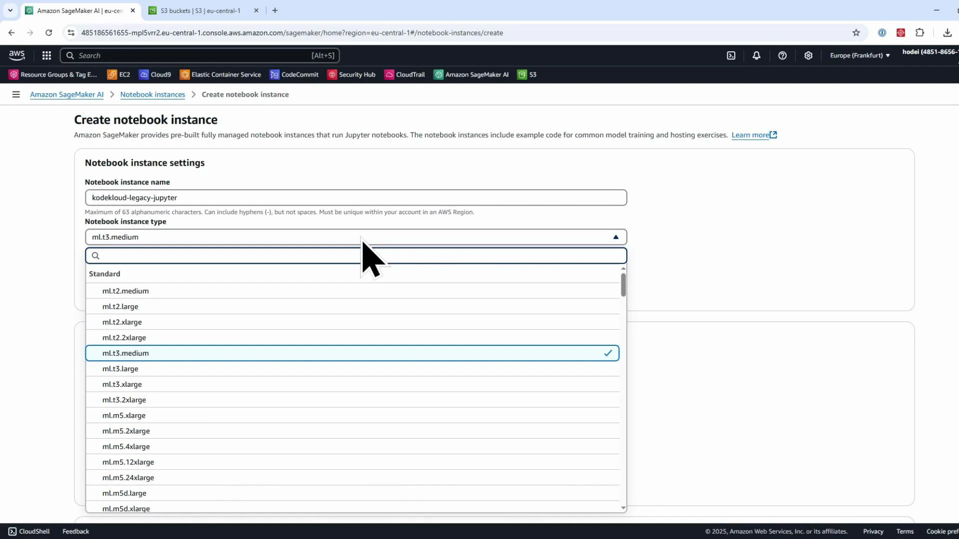Open the Help question mark icon

coord(783,55)
